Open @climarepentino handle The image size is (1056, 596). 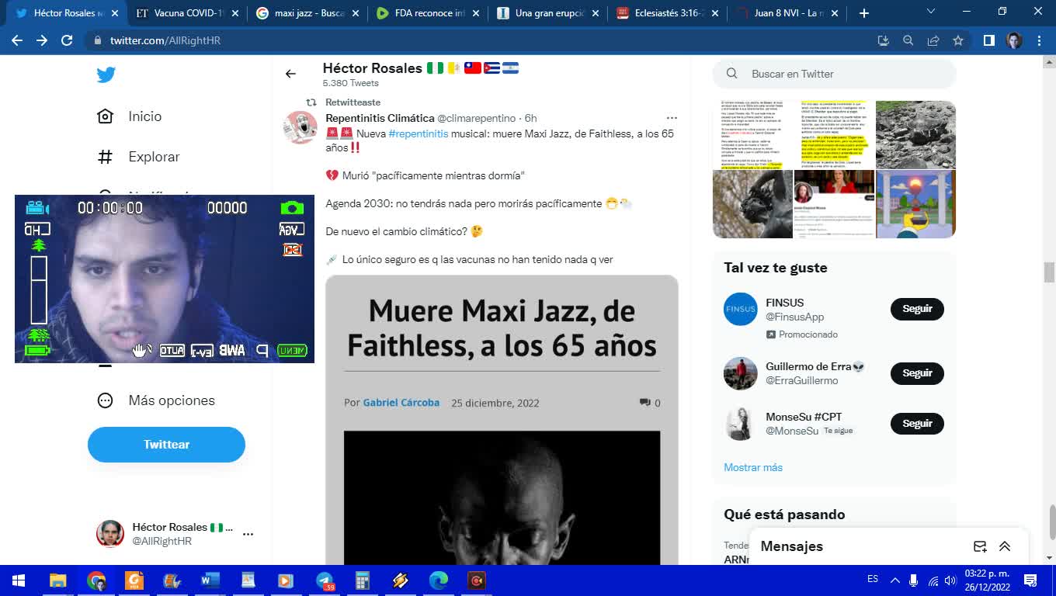coord(476,118)
